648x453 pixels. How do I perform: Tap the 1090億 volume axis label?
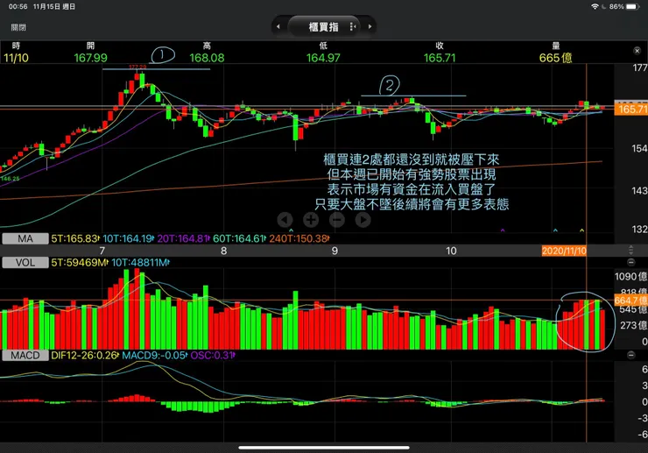point(631,276)
